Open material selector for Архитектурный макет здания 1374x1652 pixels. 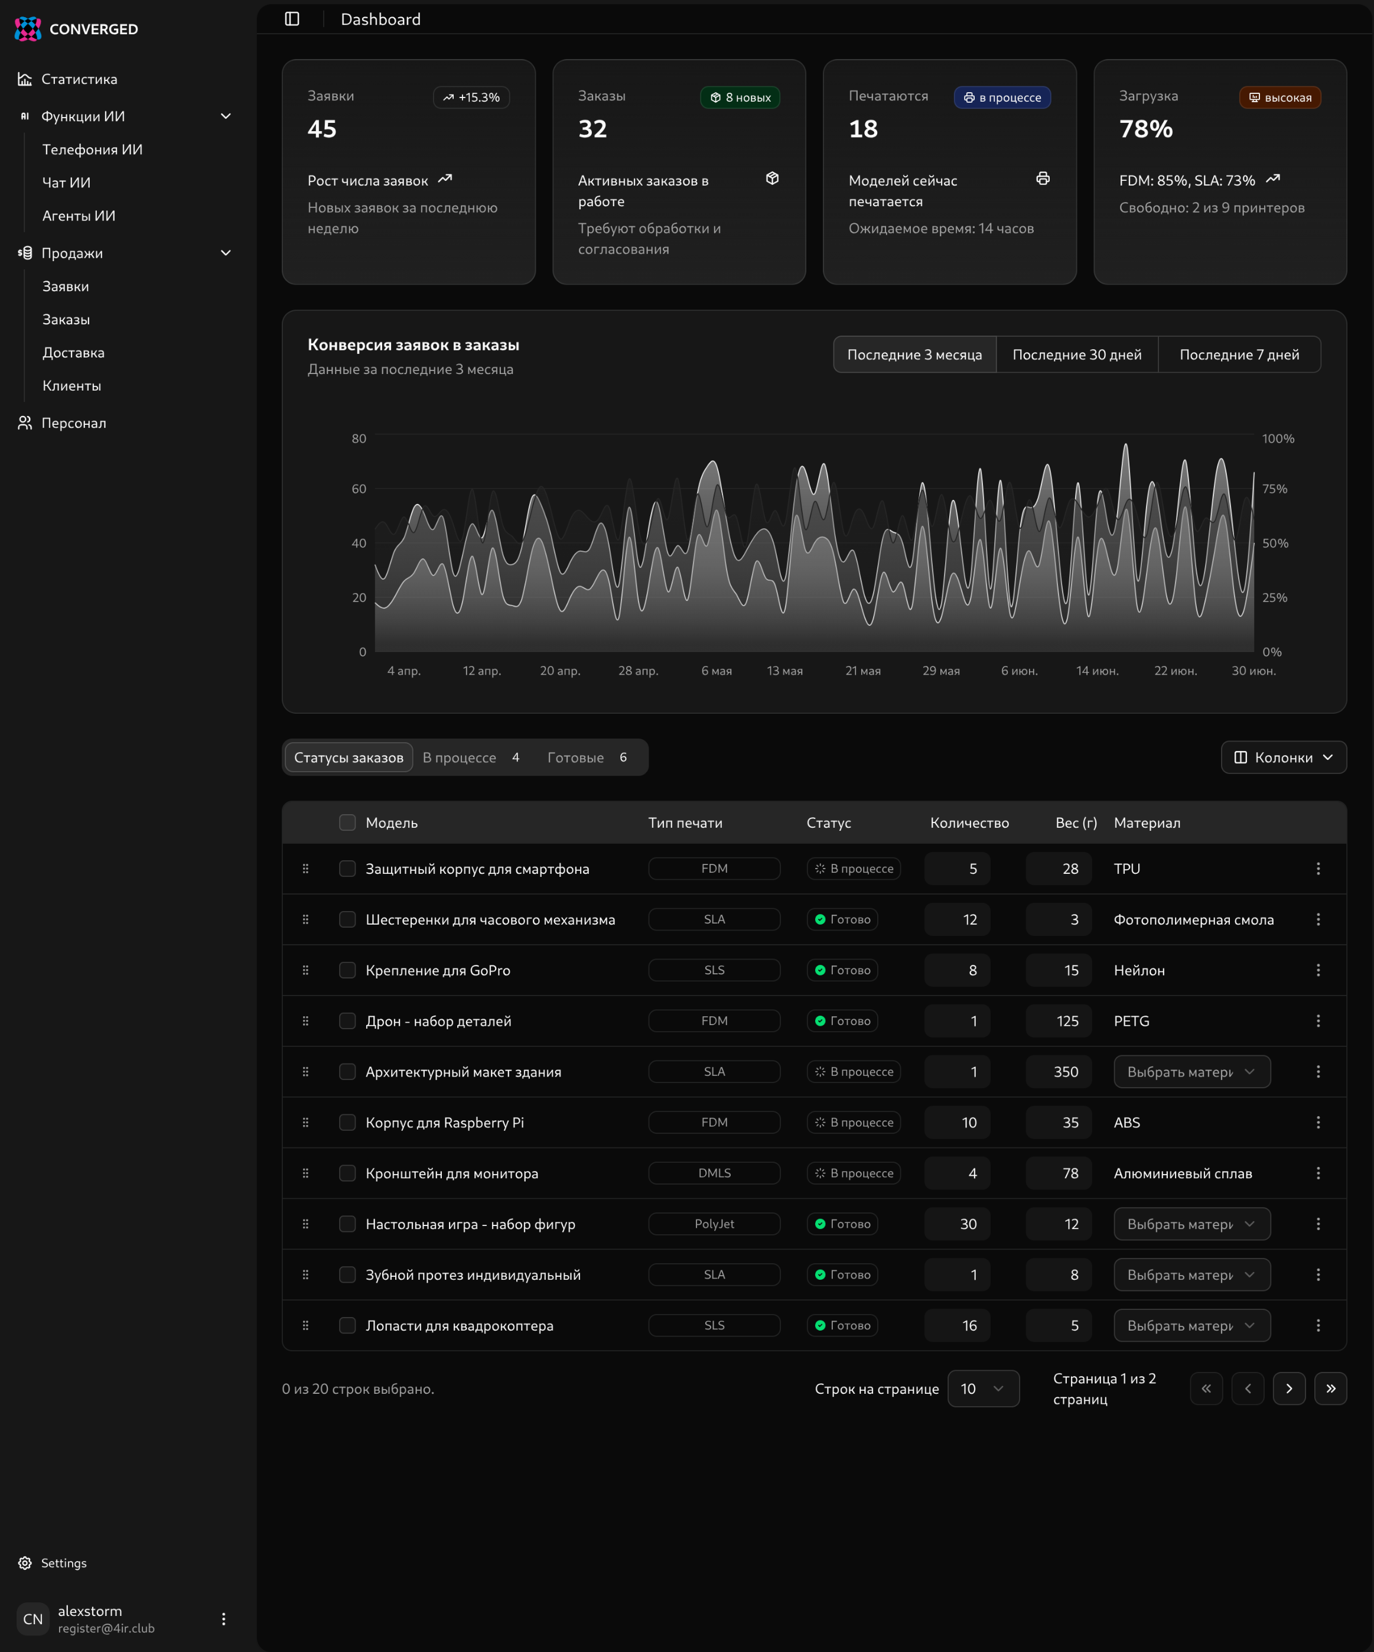1191,1071
